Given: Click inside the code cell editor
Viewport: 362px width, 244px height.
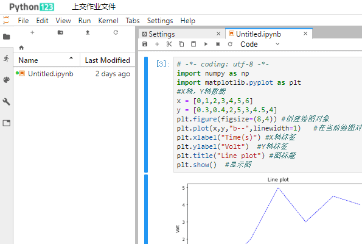Looking at the screenshot, I should pyautogui.click(x=268, y=115).
